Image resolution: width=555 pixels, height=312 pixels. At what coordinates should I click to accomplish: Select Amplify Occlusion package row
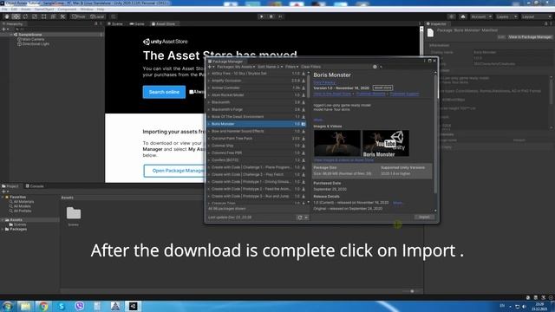coord(257,81)
